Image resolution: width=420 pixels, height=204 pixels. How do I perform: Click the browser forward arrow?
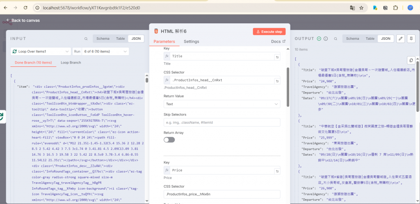(x=15, y=8)
